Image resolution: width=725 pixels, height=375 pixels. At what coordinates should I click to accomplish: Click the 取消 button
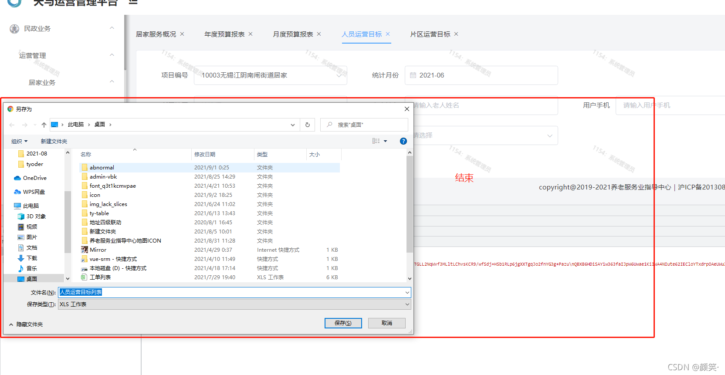tap(387, 323)
